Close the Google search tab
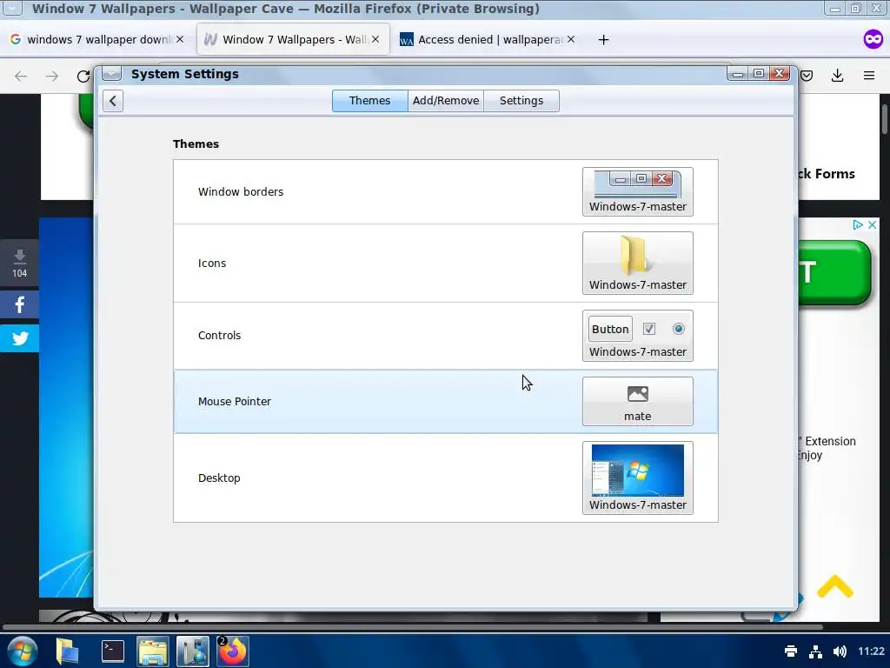This screenshot has height=668, width=890. 179,39
